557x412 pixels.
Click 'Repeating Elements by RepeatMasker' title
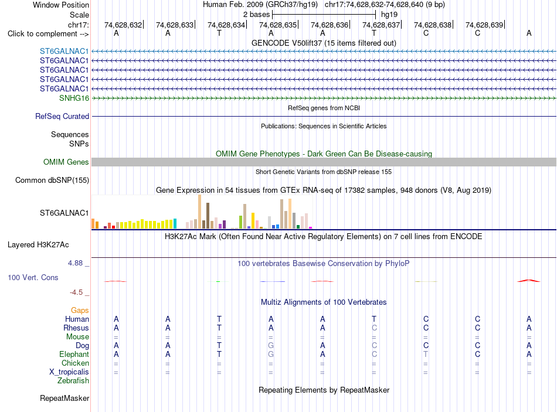click(324, 390)
